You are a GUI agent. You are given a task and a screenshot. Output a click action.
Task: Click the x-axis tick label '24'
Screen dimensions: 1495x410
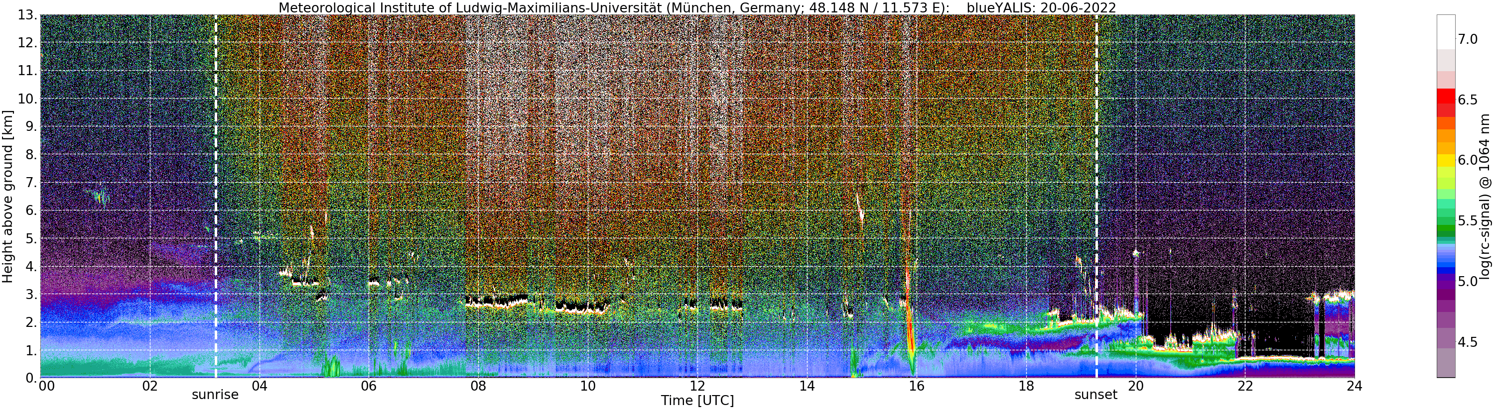[1354, 386]
